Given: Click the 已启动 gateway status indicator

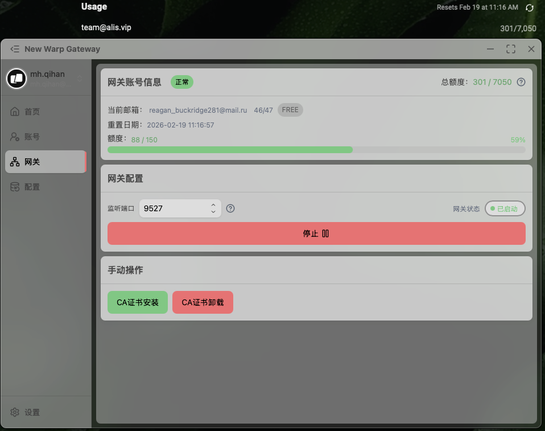Looking at the screenshot, I should (x=505, y=209).
